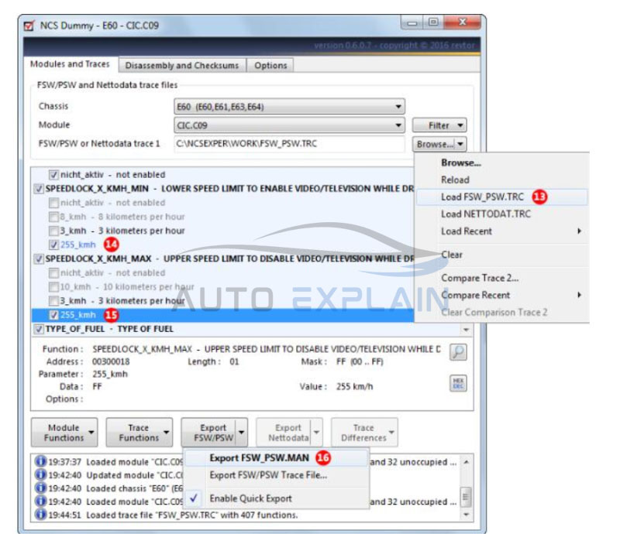This screenshot has height=534, width=620.
Task: Click the Browse... button
Action: click(x=434, y=144)
